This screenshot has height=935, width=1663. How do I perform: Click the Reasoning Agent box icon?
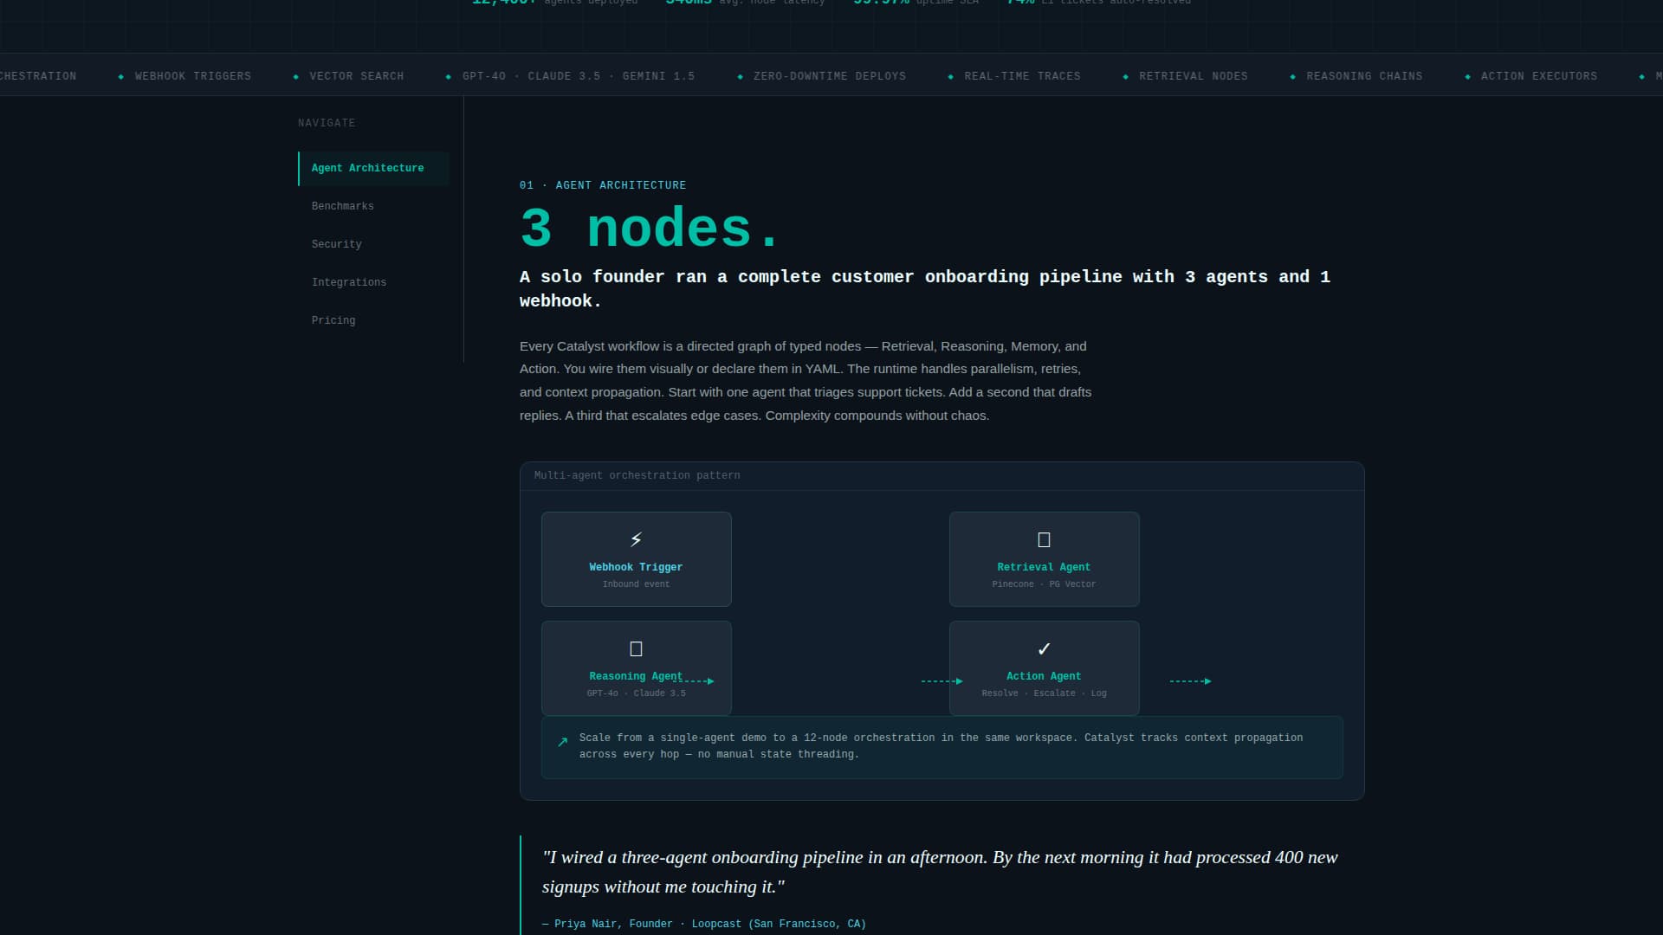tap(636, 648)
